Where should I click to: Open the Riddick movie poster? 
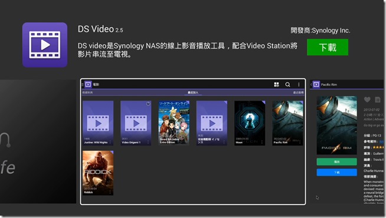[x=98, y=173]
